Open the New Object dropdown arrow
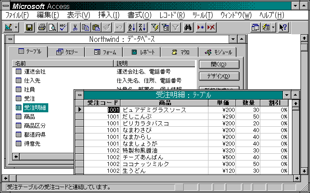310x193 pixels. (273, 28)
